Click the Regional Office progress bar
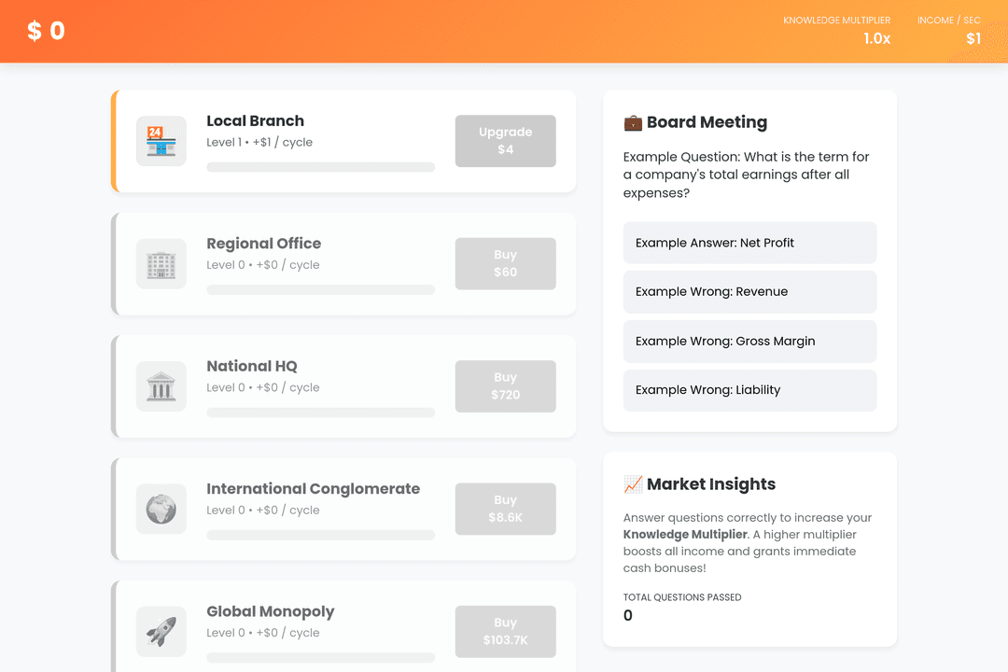The height and width of the screenshot is (672, 1008). 321,290
